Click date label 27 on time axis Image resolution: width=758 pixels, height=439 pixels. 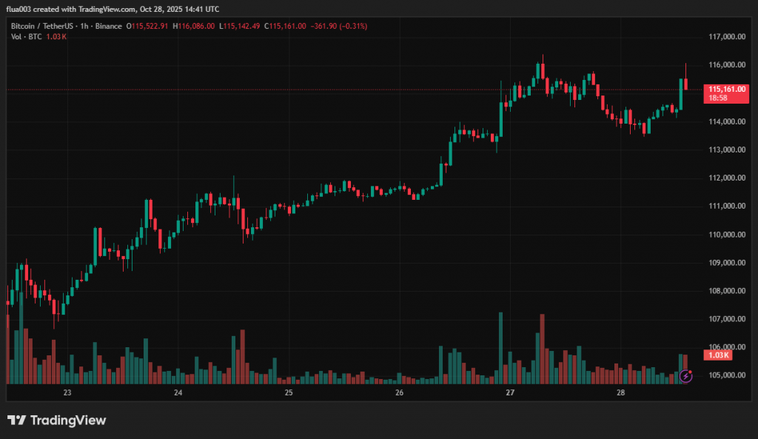pyautogui.click(x=510, y=392)
